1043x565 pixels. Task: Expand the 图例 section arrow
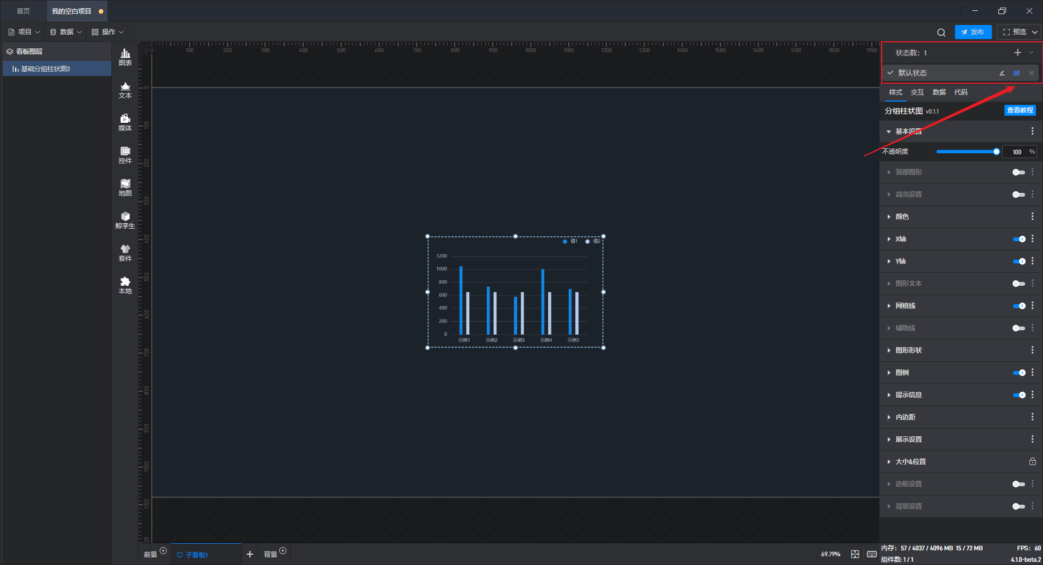point(889,373)
